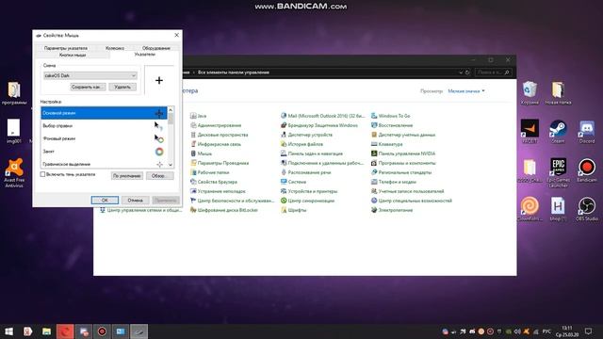Open the Java item in Control Panel

[x=199, y=116]
